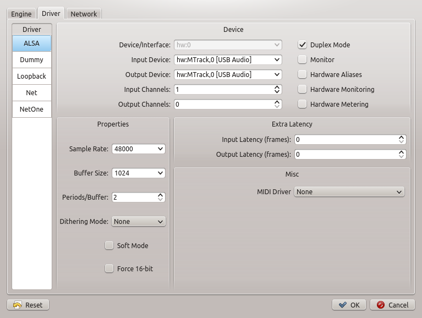Select the Dummy driver in list

pyautogui.click(x=31, y=59)
